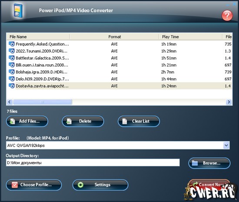Open help via red question mark icon
This screenshot has width=239, height=202.
click(227, 15)
